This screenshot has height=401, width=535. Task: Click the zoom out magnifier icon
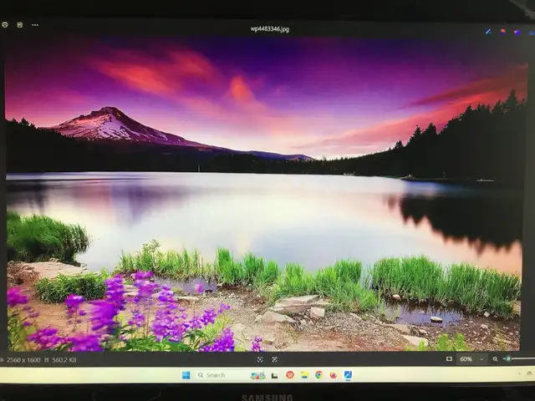(x=495, y=358)
